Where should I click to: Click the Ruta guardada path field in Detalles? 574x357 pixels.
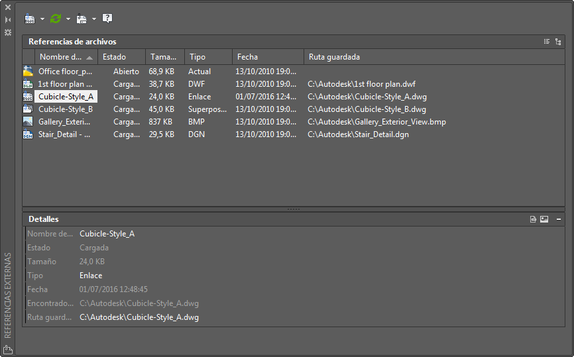click(x=139, y=317)
